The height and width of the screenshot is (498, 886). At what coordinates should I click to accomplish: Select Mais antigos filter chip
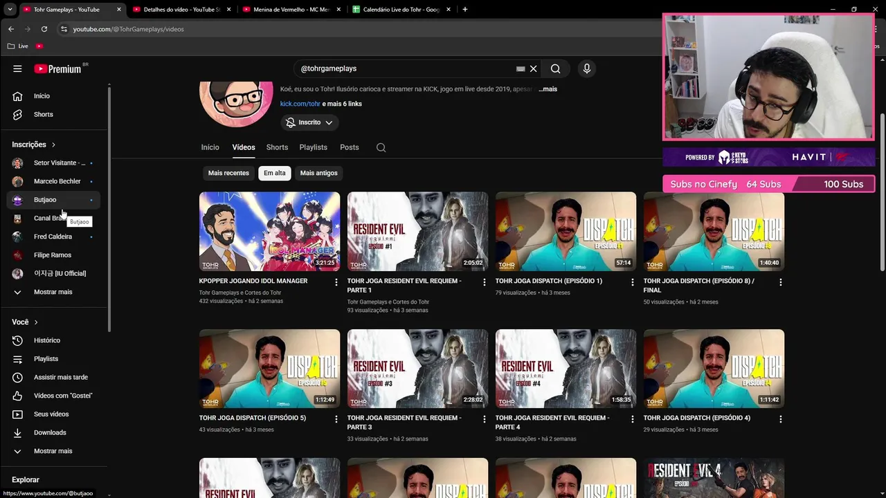coord(318,173)
